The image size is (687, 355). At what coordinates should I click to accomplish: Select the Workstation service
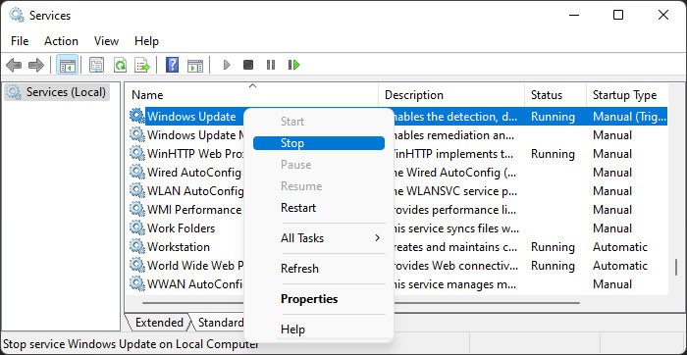tap(179, 247)
